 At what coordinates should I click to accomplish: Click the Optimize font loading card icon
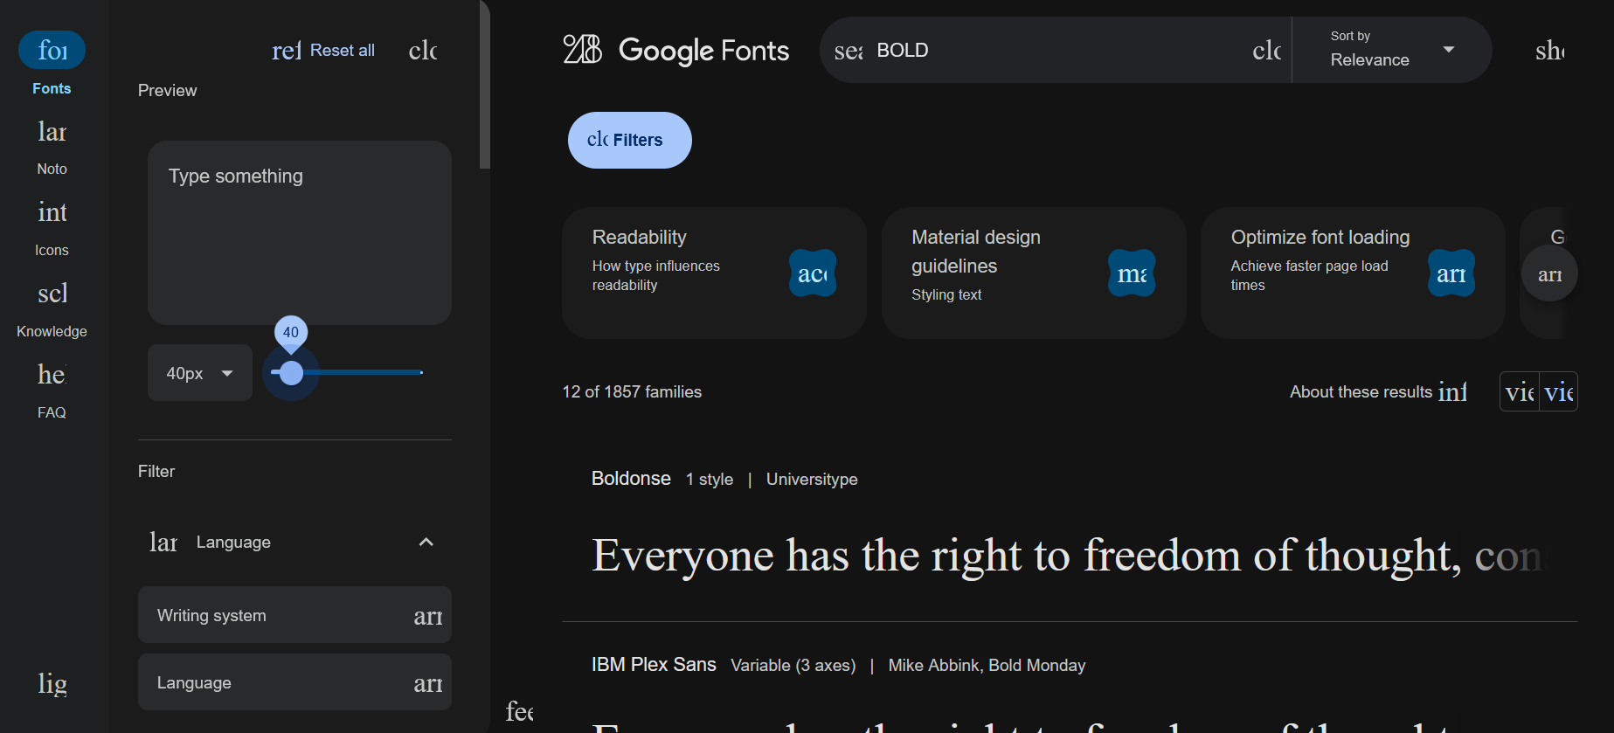[1451, 273]
